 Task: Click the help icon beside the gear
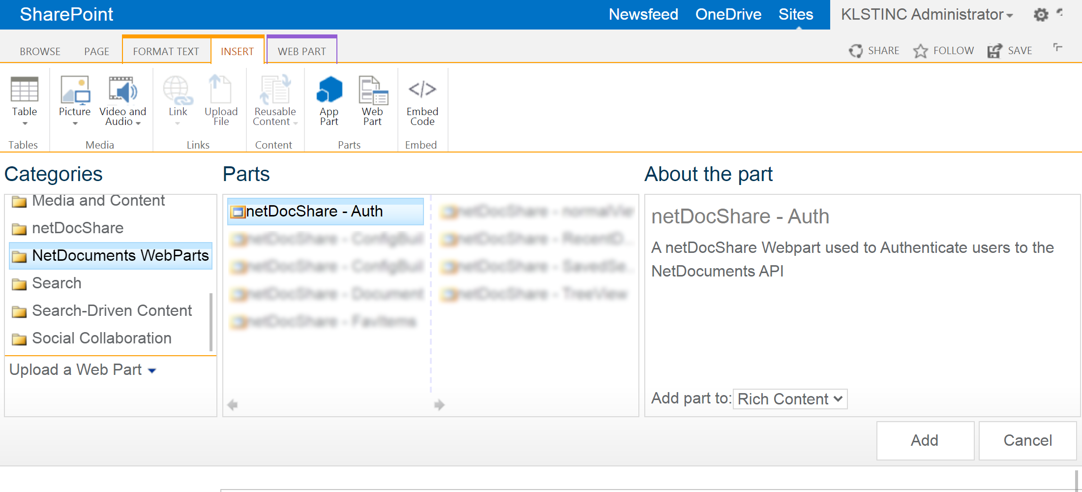coord(1060,13)
